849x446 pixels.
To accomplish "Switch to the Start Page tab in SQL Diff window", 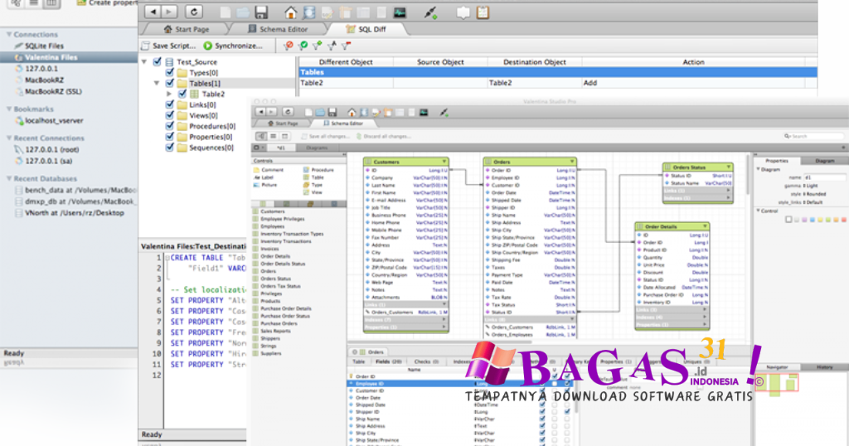I will [187, 29].
